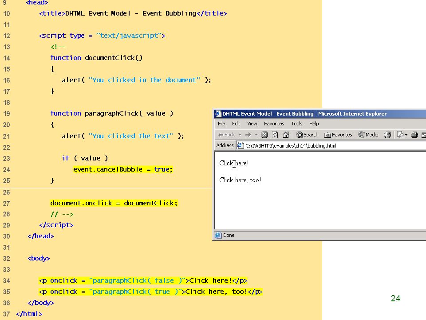Click the "Click here!" paragraph
Image resolution: width=426 pixels, height=320 pixels.
click(234, 163)
